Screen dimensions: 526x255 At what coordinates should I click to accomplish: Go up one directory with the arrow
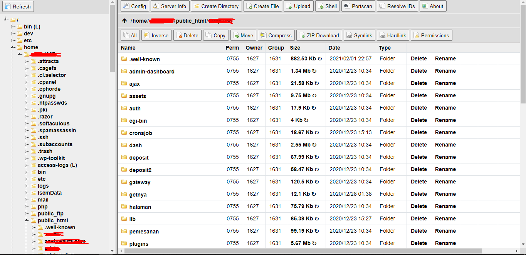tap(124, 21)
